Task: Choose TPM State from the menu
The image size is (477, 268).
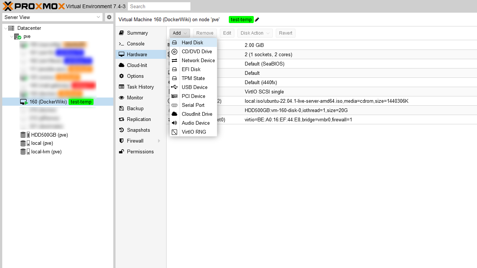Action: (x=193, y=78)
